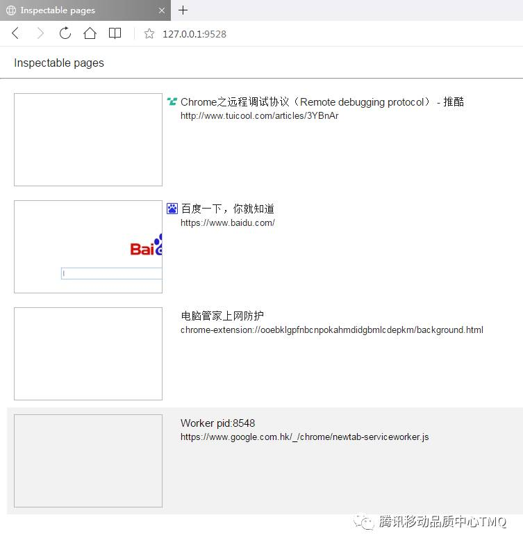Open the Worker pid:8548 thumbnail

pyautogui.click(x=88, y=461)
